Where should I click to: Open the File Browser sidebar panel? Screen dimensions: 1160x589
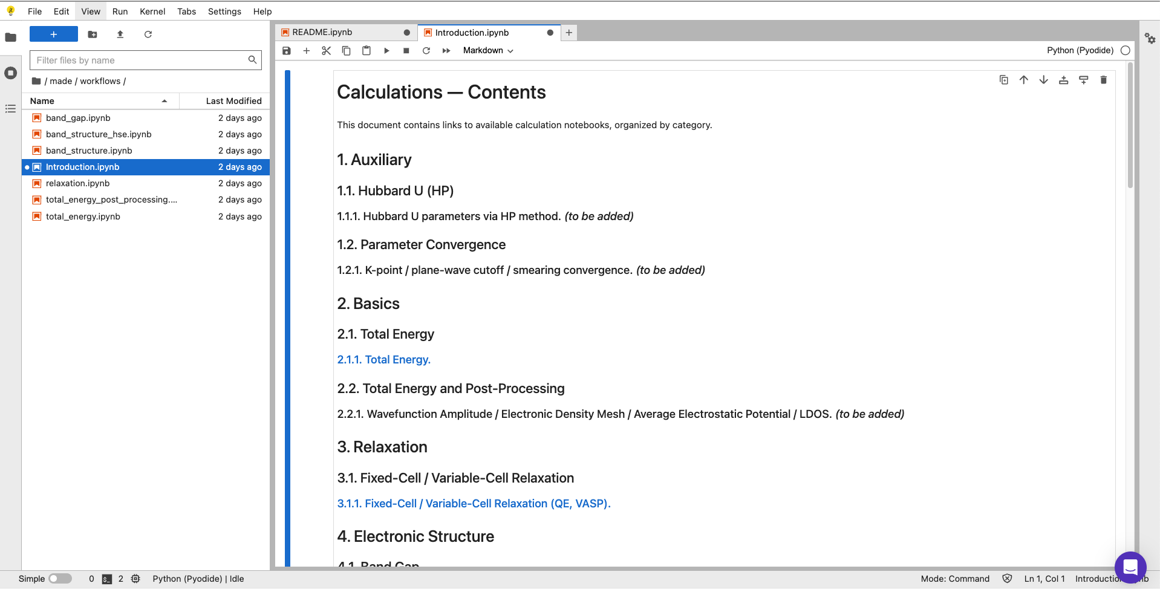click(x=10, y=37)
